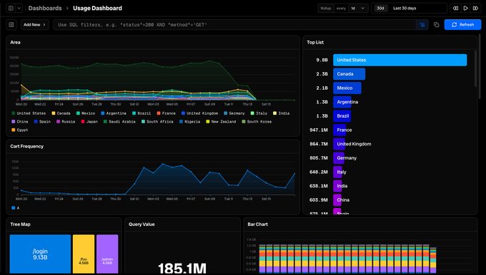Go to the Dashboards breadcrumb

point(45,9)
